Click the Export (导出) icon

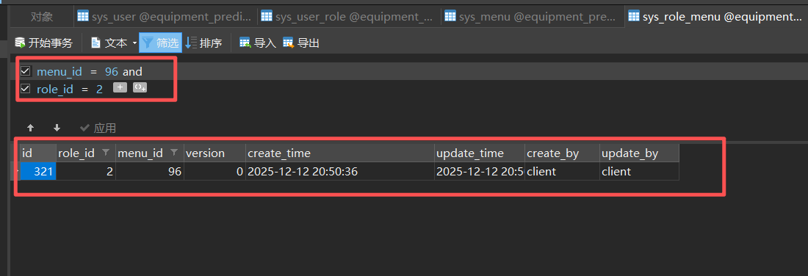288,43
